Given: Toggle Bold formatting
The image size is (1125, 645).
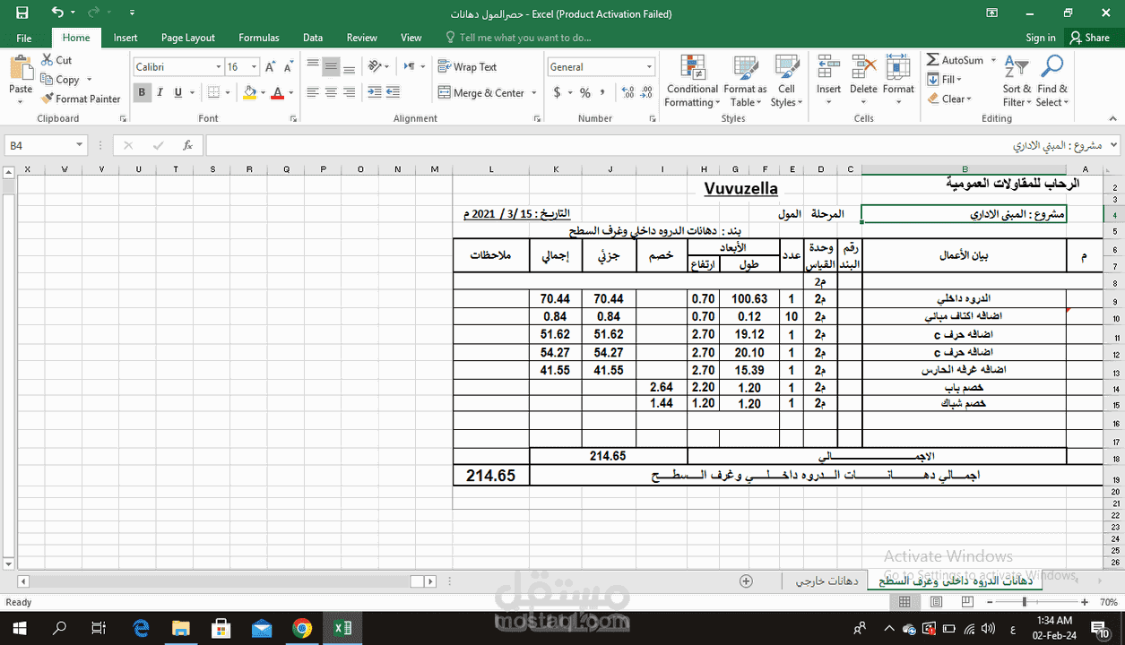Looking at the screenshot, I should point(142,92).
